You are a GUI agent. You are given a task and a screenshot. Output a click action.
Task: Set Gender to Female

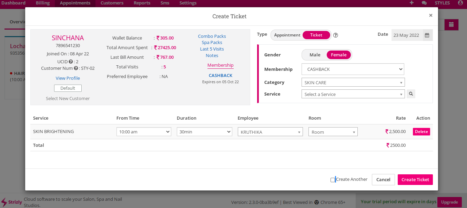339,55
